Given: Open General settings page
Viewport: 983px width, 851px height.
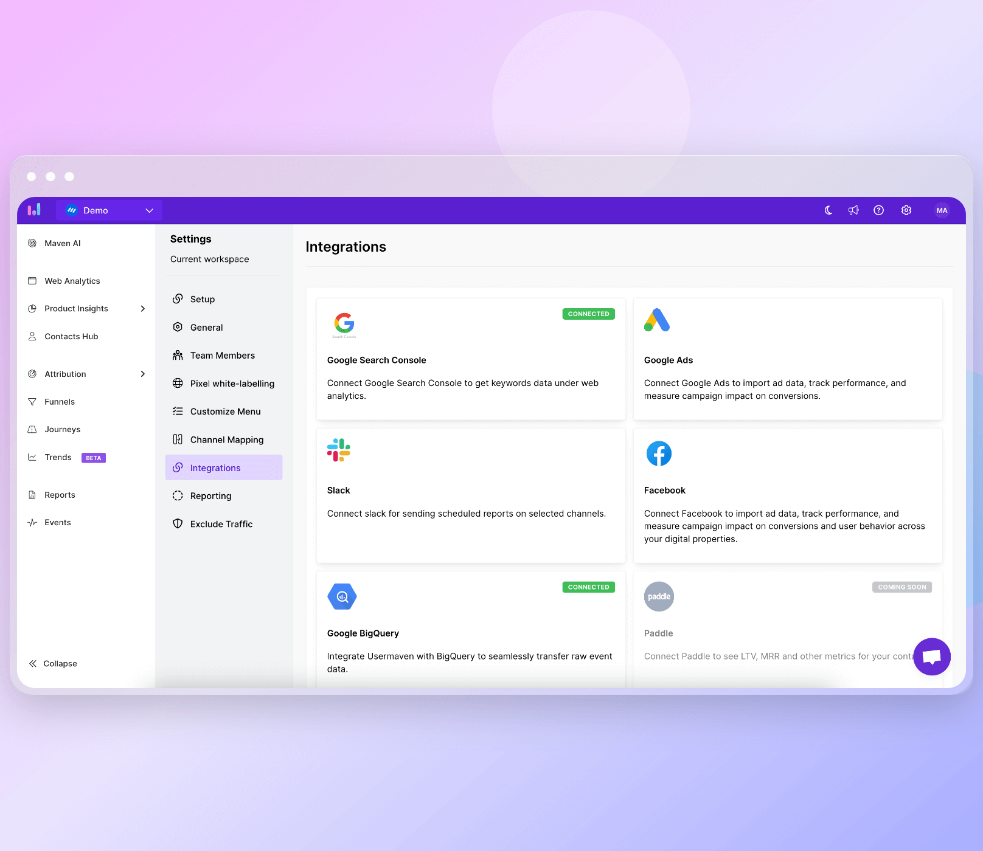Looking at the screenshot, I should [207, 327].
